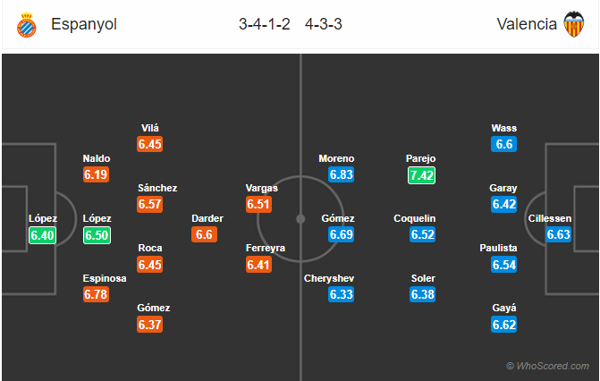Click Darder's 6.6 rating badge
Image resolution: width=600 pixels, height=381 pixels.
tap(203, 234)
